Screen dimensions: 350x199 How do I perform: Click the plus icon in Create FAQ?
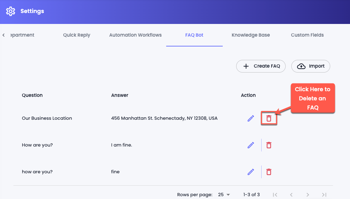point(246,66)
